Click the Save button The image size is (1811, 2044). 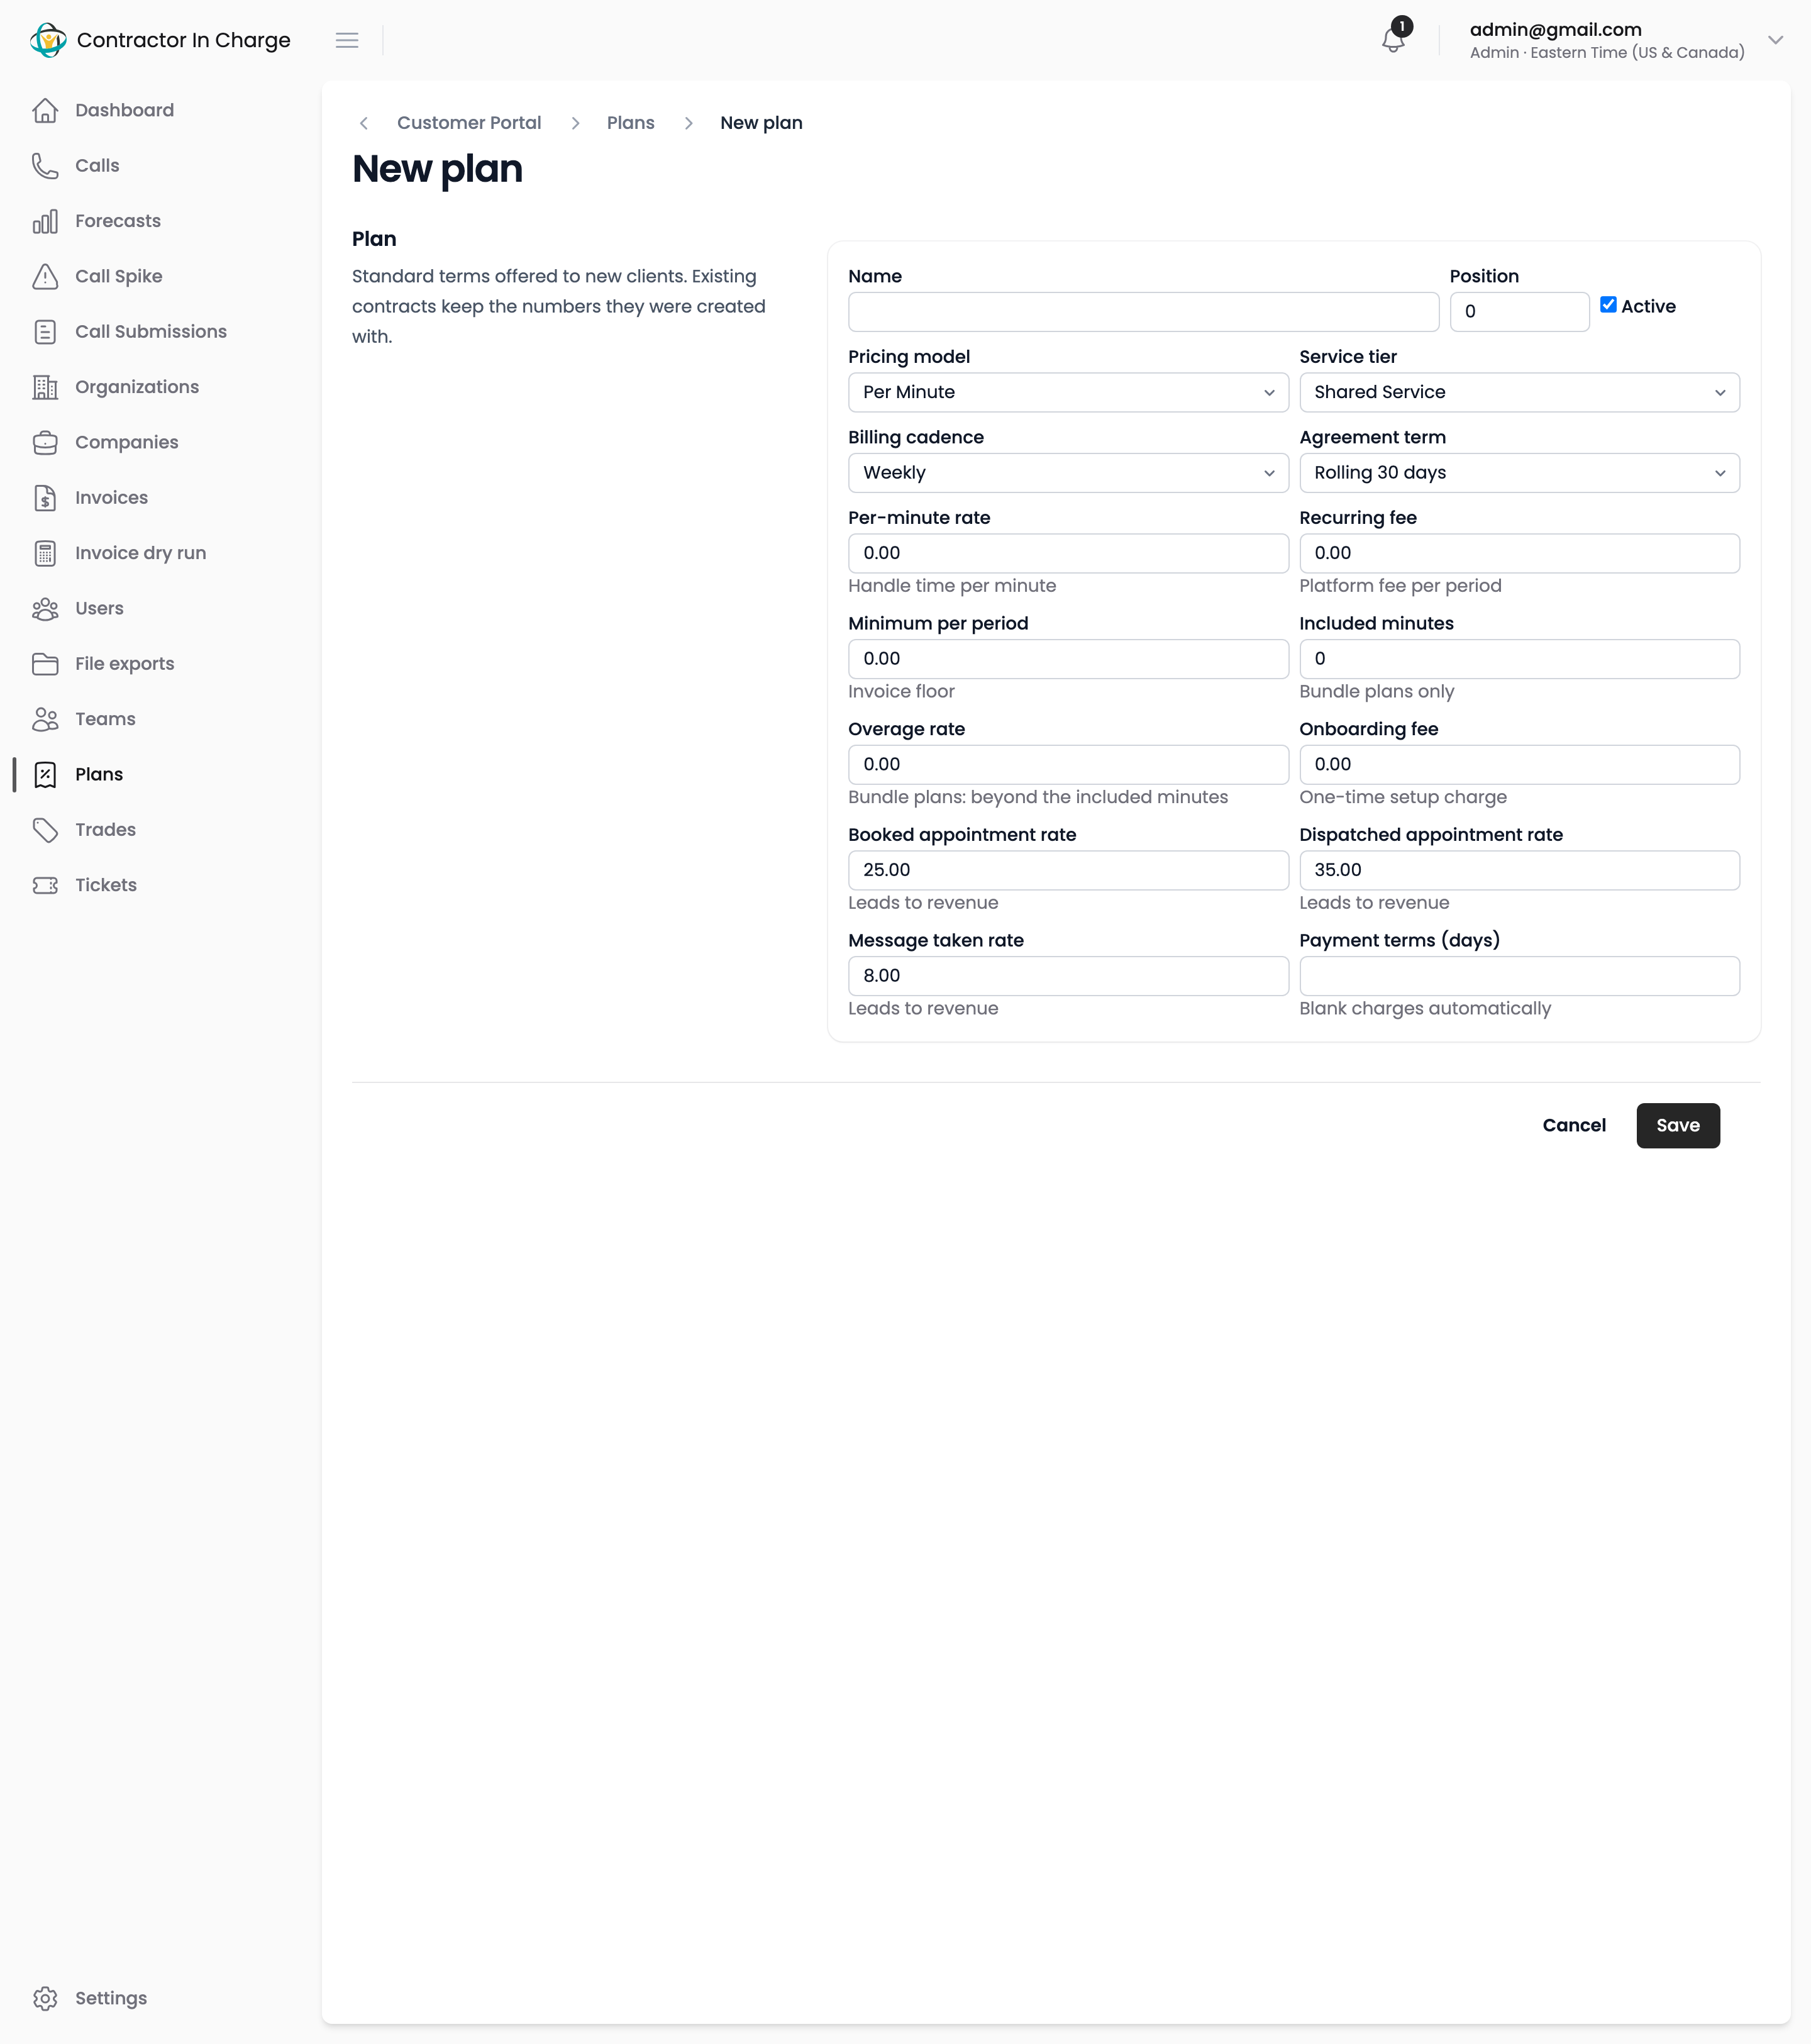[x=1677, y=1125]
